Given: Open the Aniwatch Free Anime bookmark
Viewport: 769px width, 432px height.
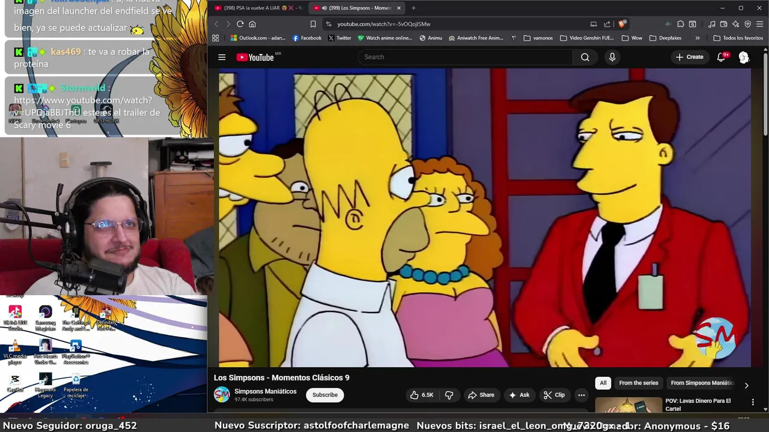Looking at the screenshot, I should tap(476, 38).
